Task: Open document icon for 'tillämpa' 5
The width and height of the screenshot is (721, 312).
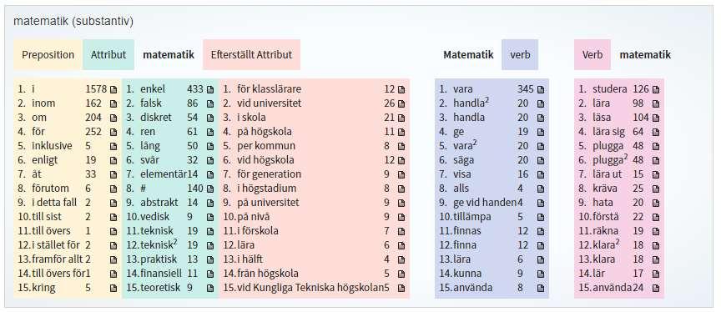Action: [x=540, y=218]
